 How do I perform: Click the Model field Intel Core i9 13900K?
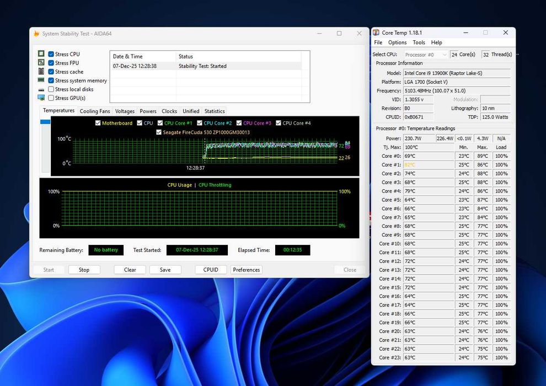pyautogui.click(x=457, y=73)
